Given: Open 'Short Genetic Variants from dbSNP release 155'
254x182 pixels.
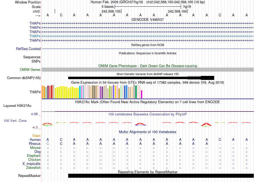Looking at the screenshot, I should (x=148, y=74).
